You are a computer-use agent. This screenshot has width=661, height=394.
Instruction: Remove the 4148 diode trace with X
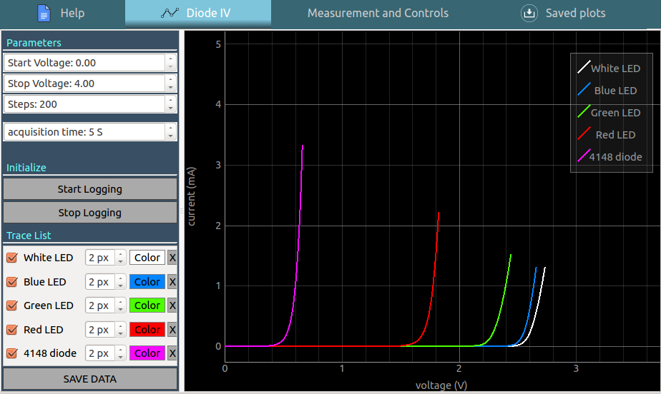pyautogui.click(x=172, y=353)
